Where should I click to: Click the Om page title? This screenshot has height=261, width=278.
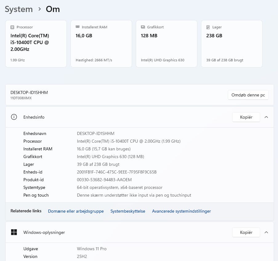[x=53, y=9]
